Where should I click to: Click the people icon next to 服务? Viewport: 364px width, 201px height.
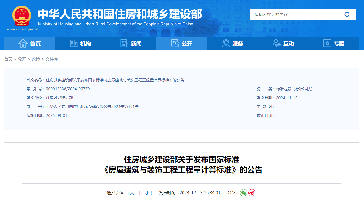(226, 43)
